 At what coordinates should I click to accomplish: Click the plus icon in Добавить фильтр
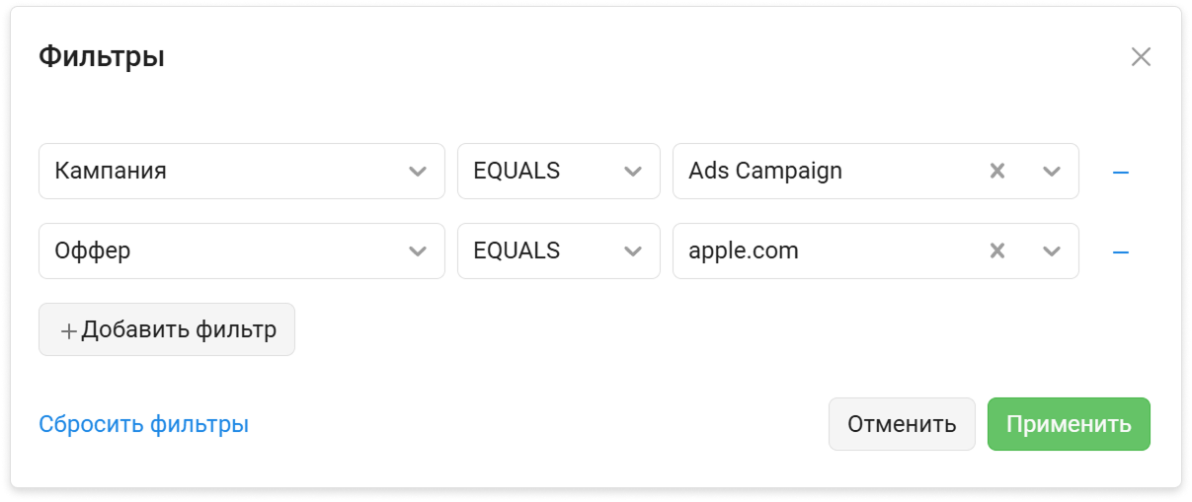tap(68, 330)
